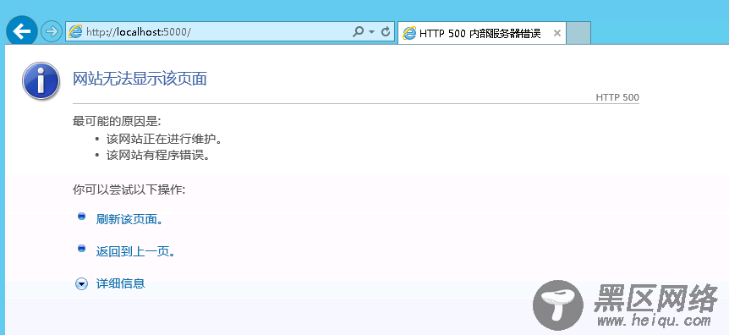Click the HTTP 500 label on the page
Viewport: 729px width, 335px height.
pyautogui.click(x=617, y=98)
